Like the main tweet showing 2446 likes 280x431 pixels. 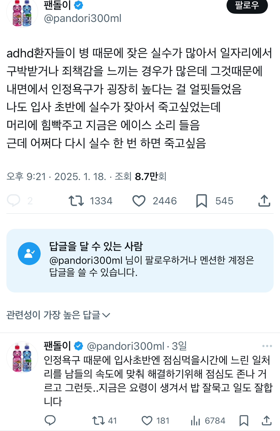(x=139, y=201)
